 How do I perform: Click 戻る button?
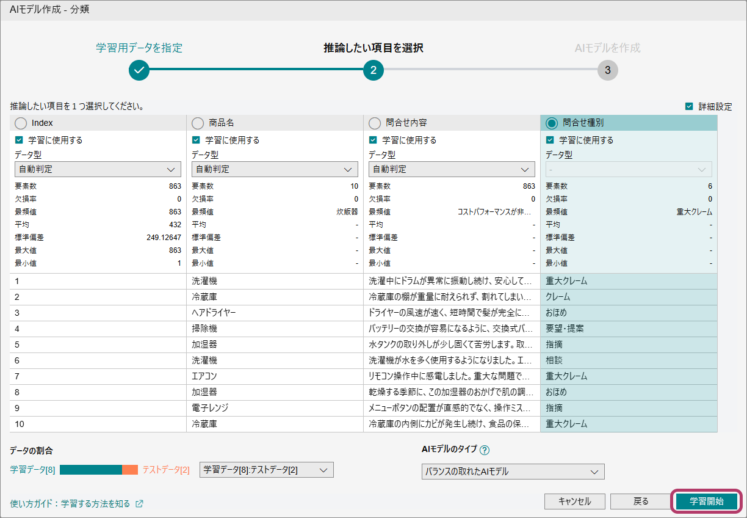point(641,502)
